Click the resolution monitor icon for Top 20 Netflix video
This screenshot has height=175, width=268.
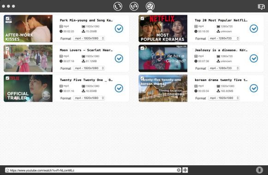coord(218,26)
